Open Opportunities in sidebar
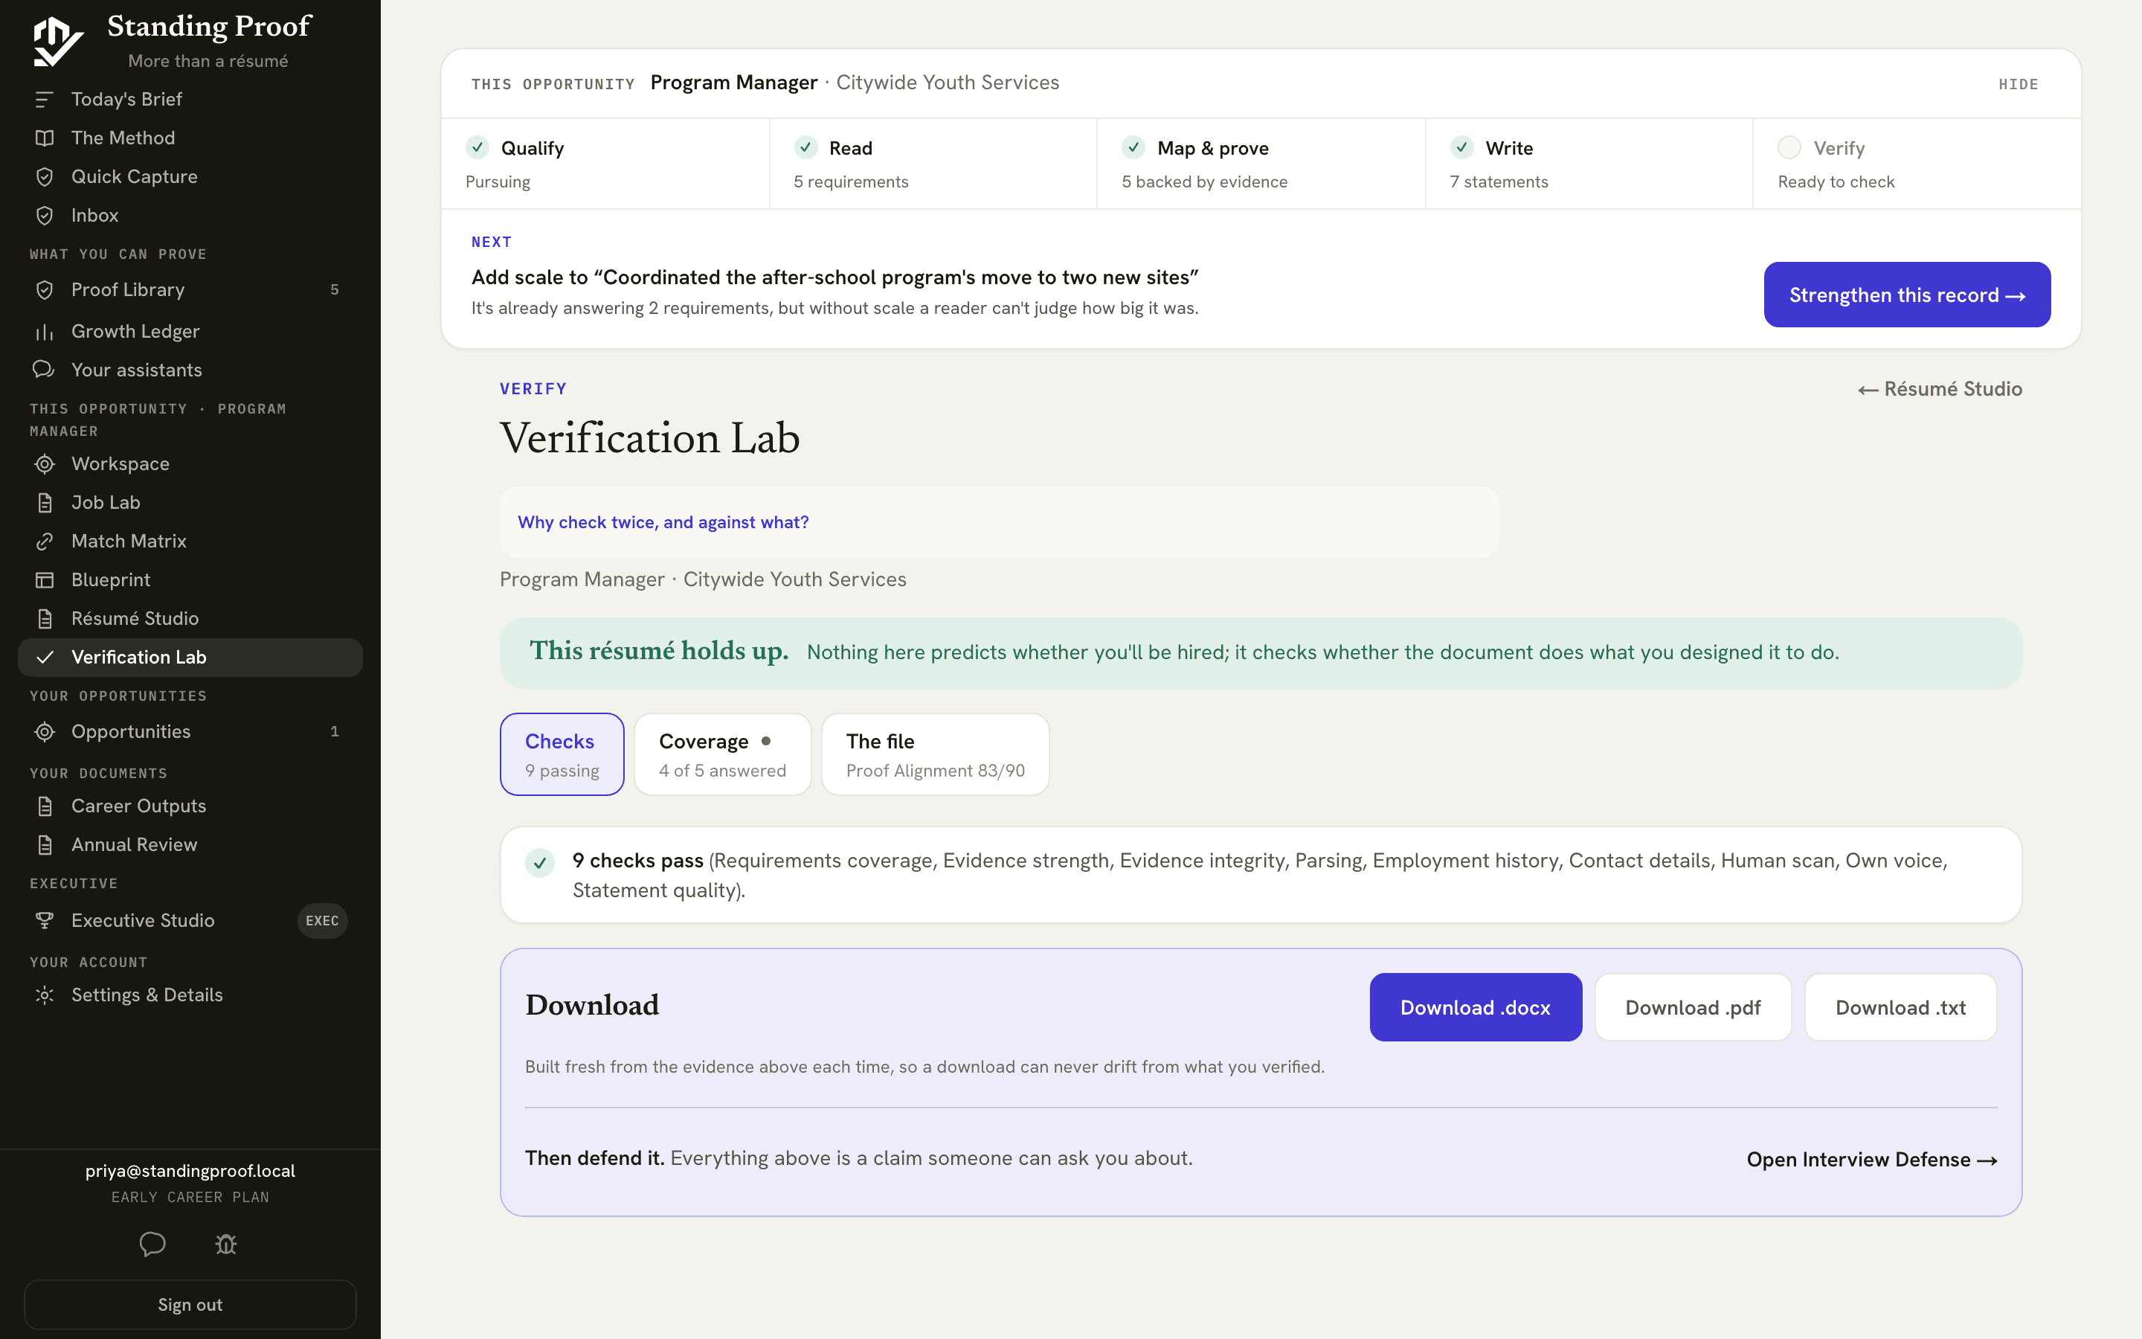The height and width of the screenshot is (1339, 2142). (190, 731)
